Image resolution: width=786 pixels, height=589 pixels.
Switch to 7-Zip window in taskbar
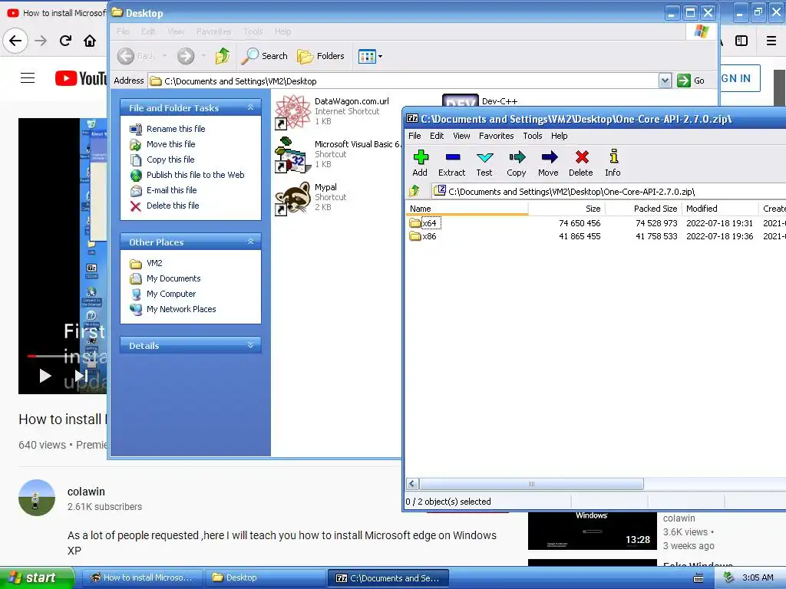pos(388,577)
